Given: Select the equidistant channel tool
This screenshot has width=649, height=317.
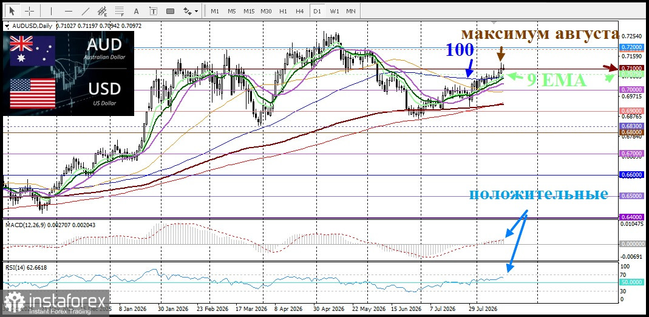Looking at the screenshot, I should pyautogui.click(x=102, y=11).
